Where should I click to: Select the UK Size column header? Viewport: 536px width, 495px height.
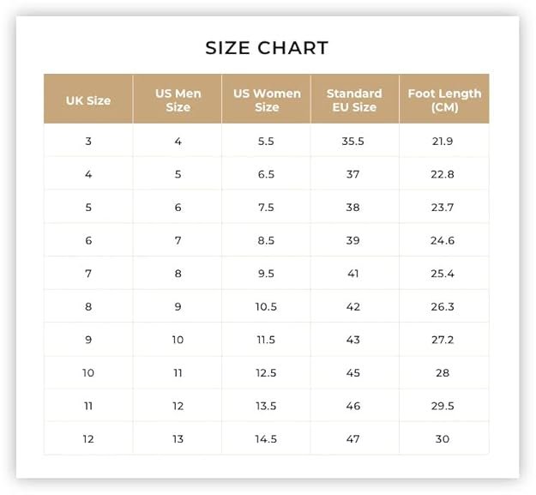[x=88, y=100]
